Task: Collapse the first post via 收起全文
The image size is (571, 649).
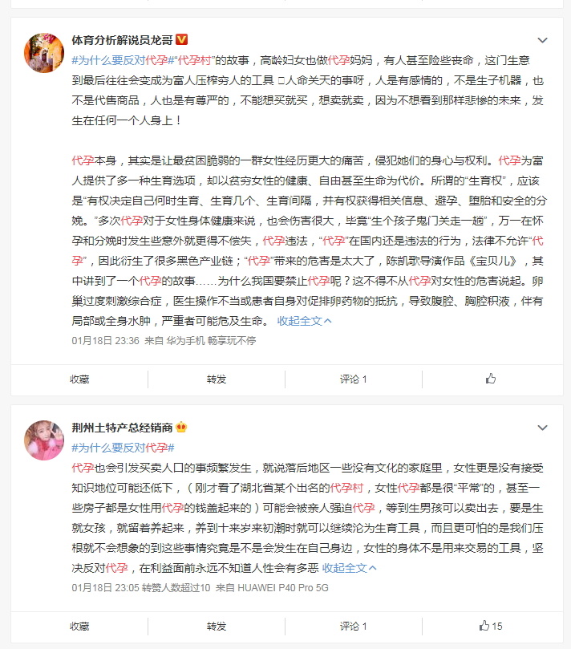Action: tap(304, 321)
